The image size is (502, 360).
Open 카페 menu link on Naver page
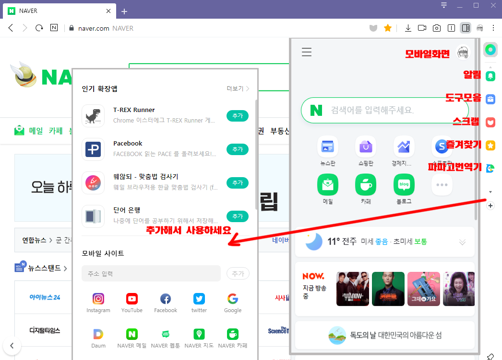pos(56,131)
